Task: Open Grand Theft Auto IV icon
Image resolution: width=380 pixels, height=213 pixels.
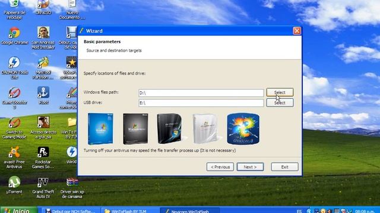Action: click(x=43, y=188)
